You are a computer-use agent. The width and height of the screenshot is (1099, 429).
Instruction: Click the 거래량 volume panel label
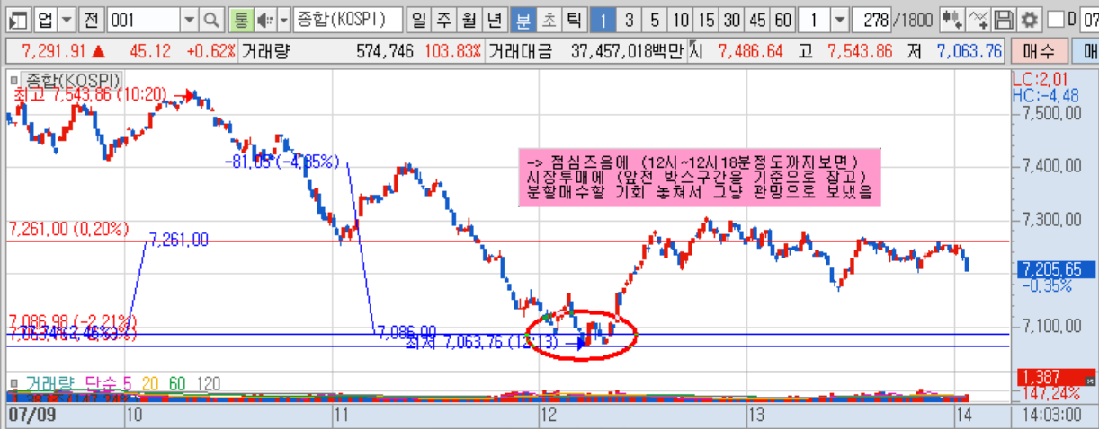(49, 383)
